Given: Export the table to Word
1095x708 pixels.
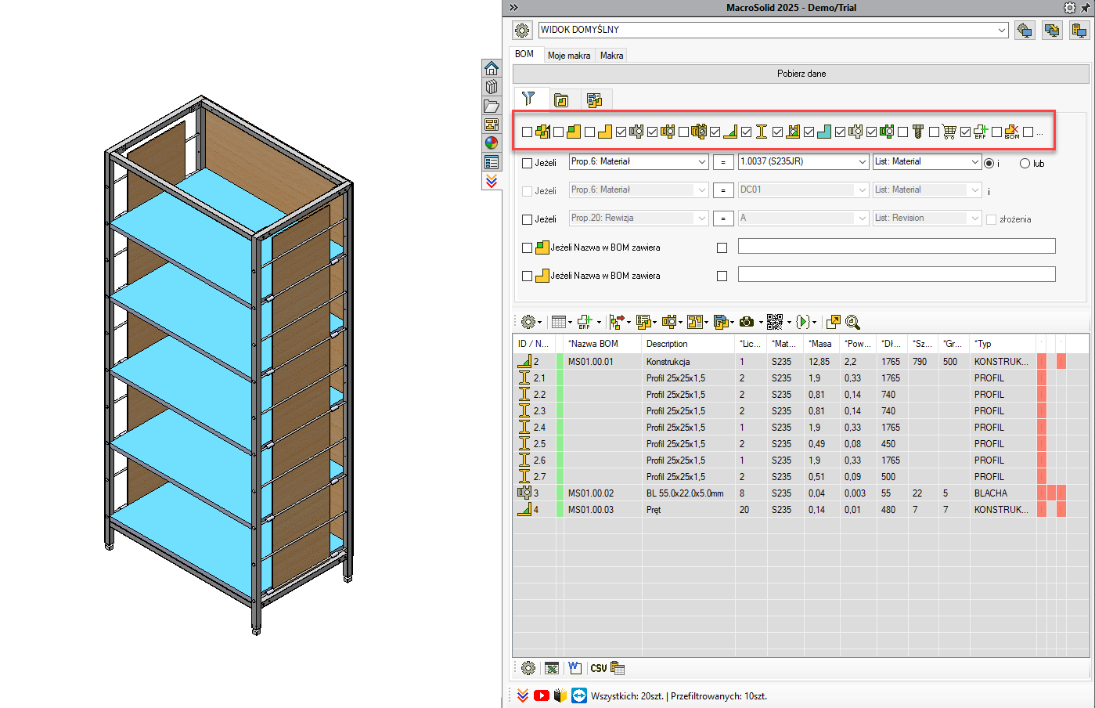Looking at the screenshot, I should pos(575,668).
